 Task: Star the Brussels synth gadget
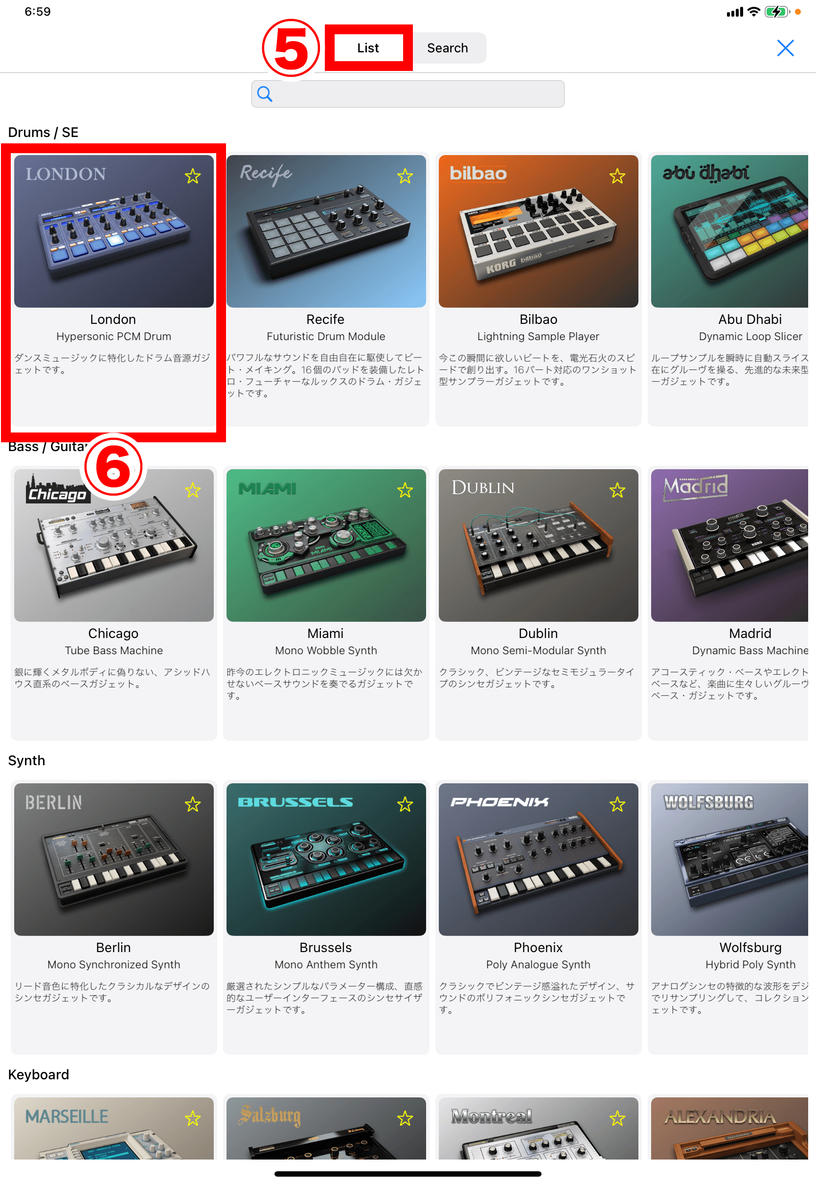point(405,805)
